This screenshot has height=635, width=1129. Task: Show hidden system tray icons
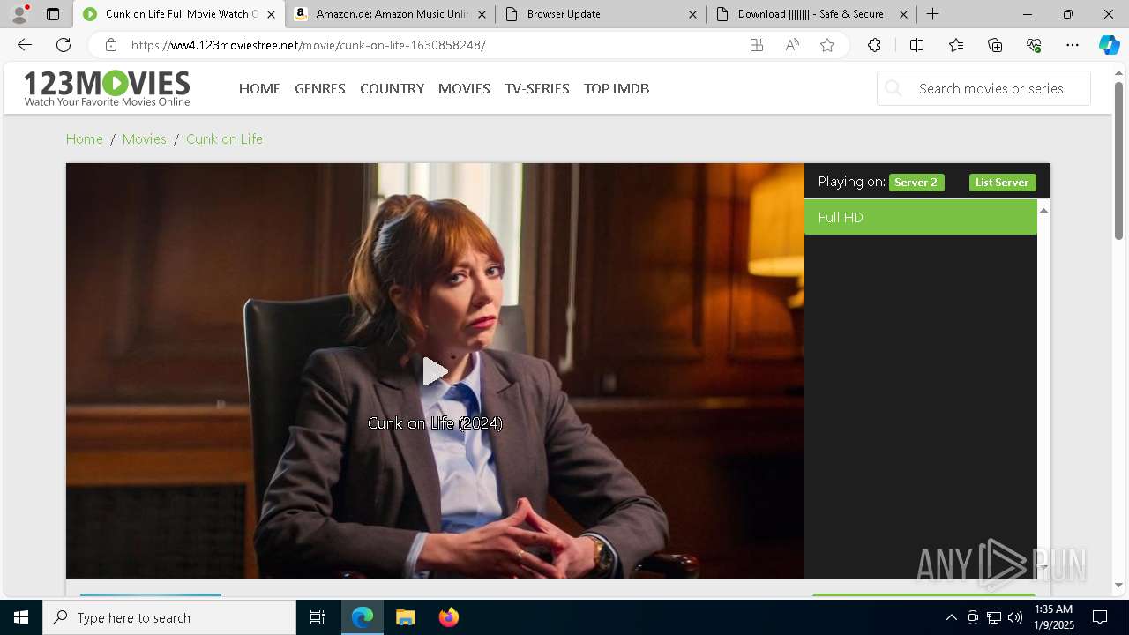click(x=951, y=617)
